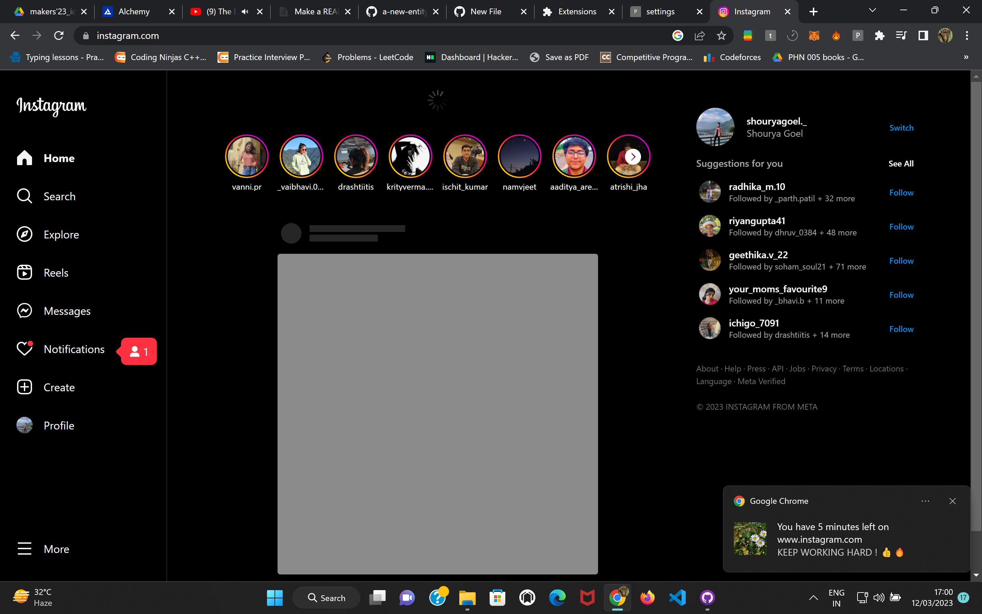
Task: Open Notifications heart icon
Action: pyautogui.click(x=24, y=349)
